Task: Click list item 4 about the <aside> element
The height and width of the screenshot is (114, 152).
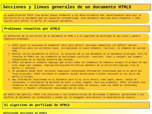Action: pyautogui.click(x=79, y=74)
